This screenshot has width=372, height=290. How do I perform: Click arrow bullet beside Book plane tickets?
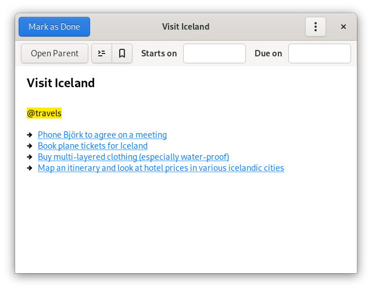coord(30,146)
